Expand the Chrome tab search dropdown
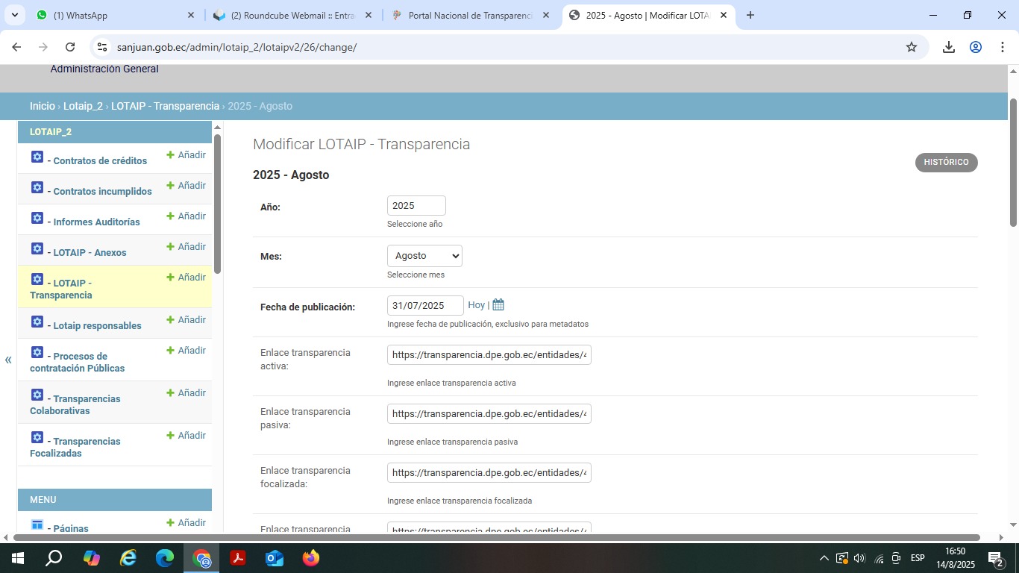 point(14,15)
